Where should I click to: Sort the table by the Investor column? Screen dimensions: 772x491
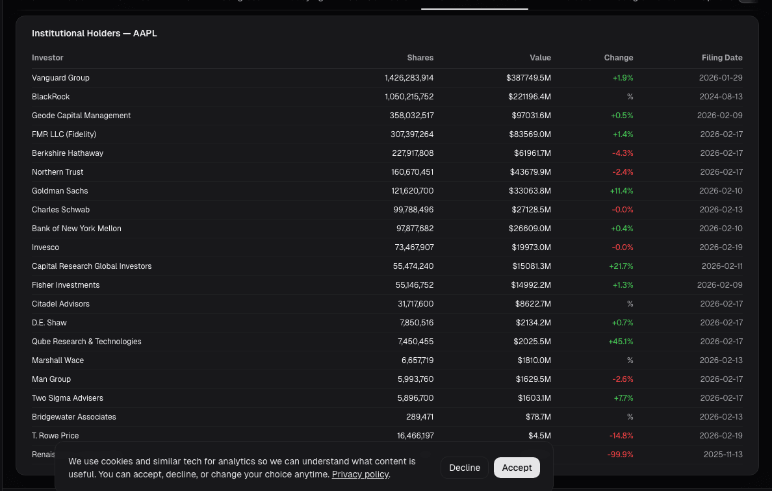(47, 57)
